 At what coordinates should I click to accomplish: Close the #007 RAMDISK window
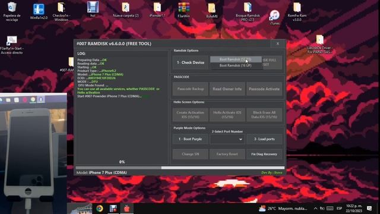pyautogui.click(x=278, y=43)
